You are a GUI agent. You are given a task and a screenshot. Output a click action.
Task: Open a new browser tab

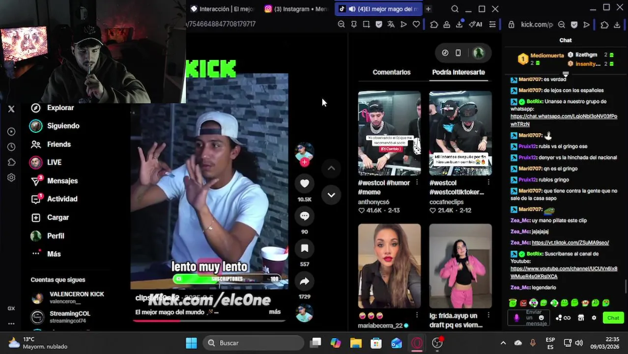click(x=428, y=9)
